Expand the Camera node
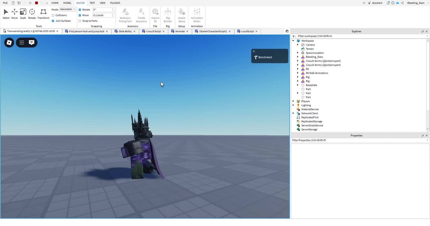The image size is (430, 226). pos(298,45)
